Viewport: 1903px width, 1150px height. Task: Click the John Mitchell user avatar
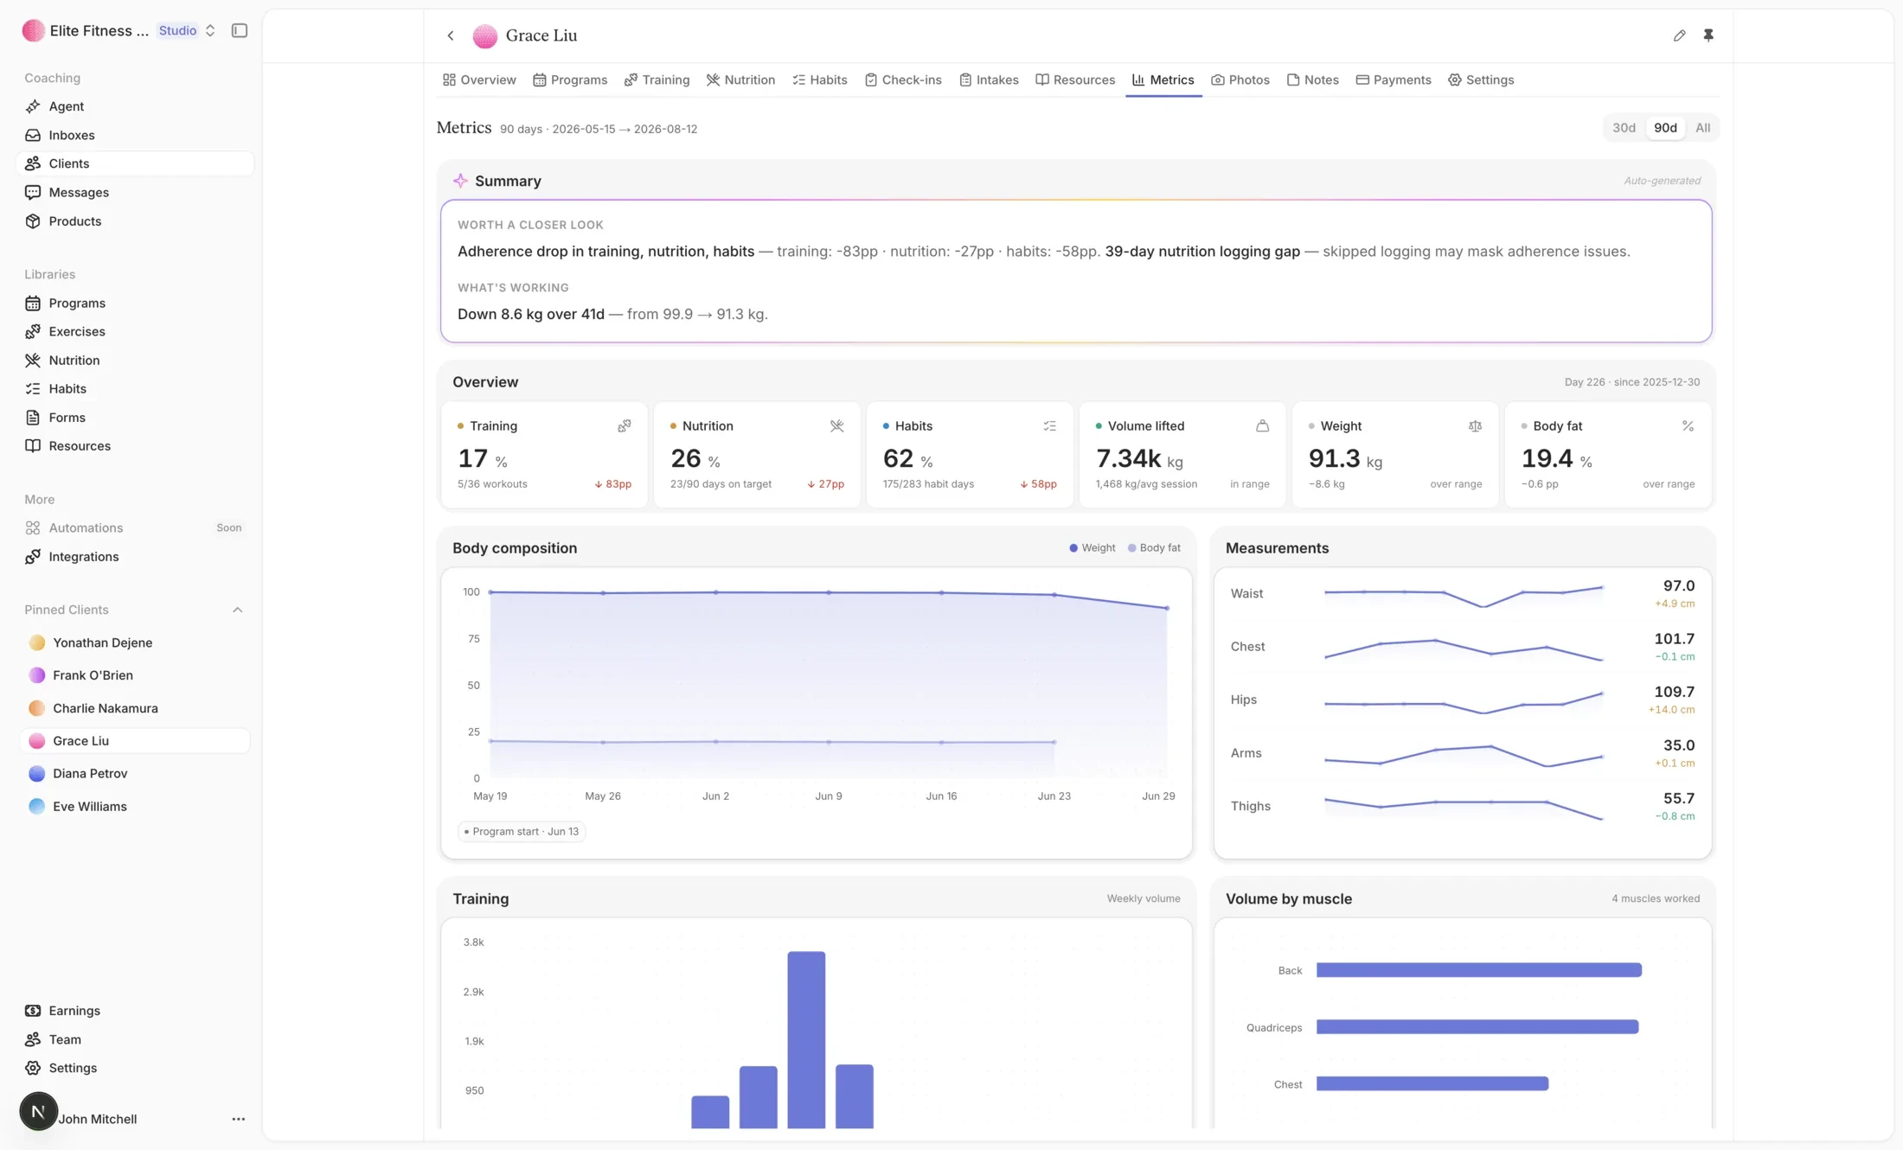[x=38, y=1112]
